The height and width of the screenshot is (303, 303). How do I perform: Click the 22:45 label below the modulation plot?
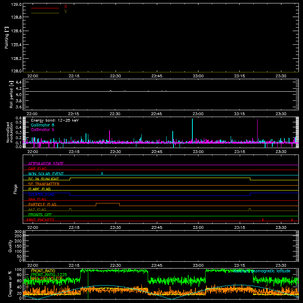[x=157, y=152]
